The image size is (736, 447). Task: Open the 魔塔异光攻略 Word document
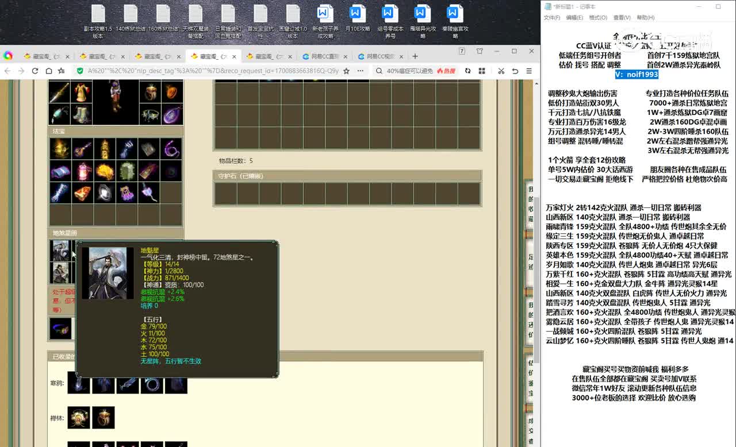tap(423, 21)
